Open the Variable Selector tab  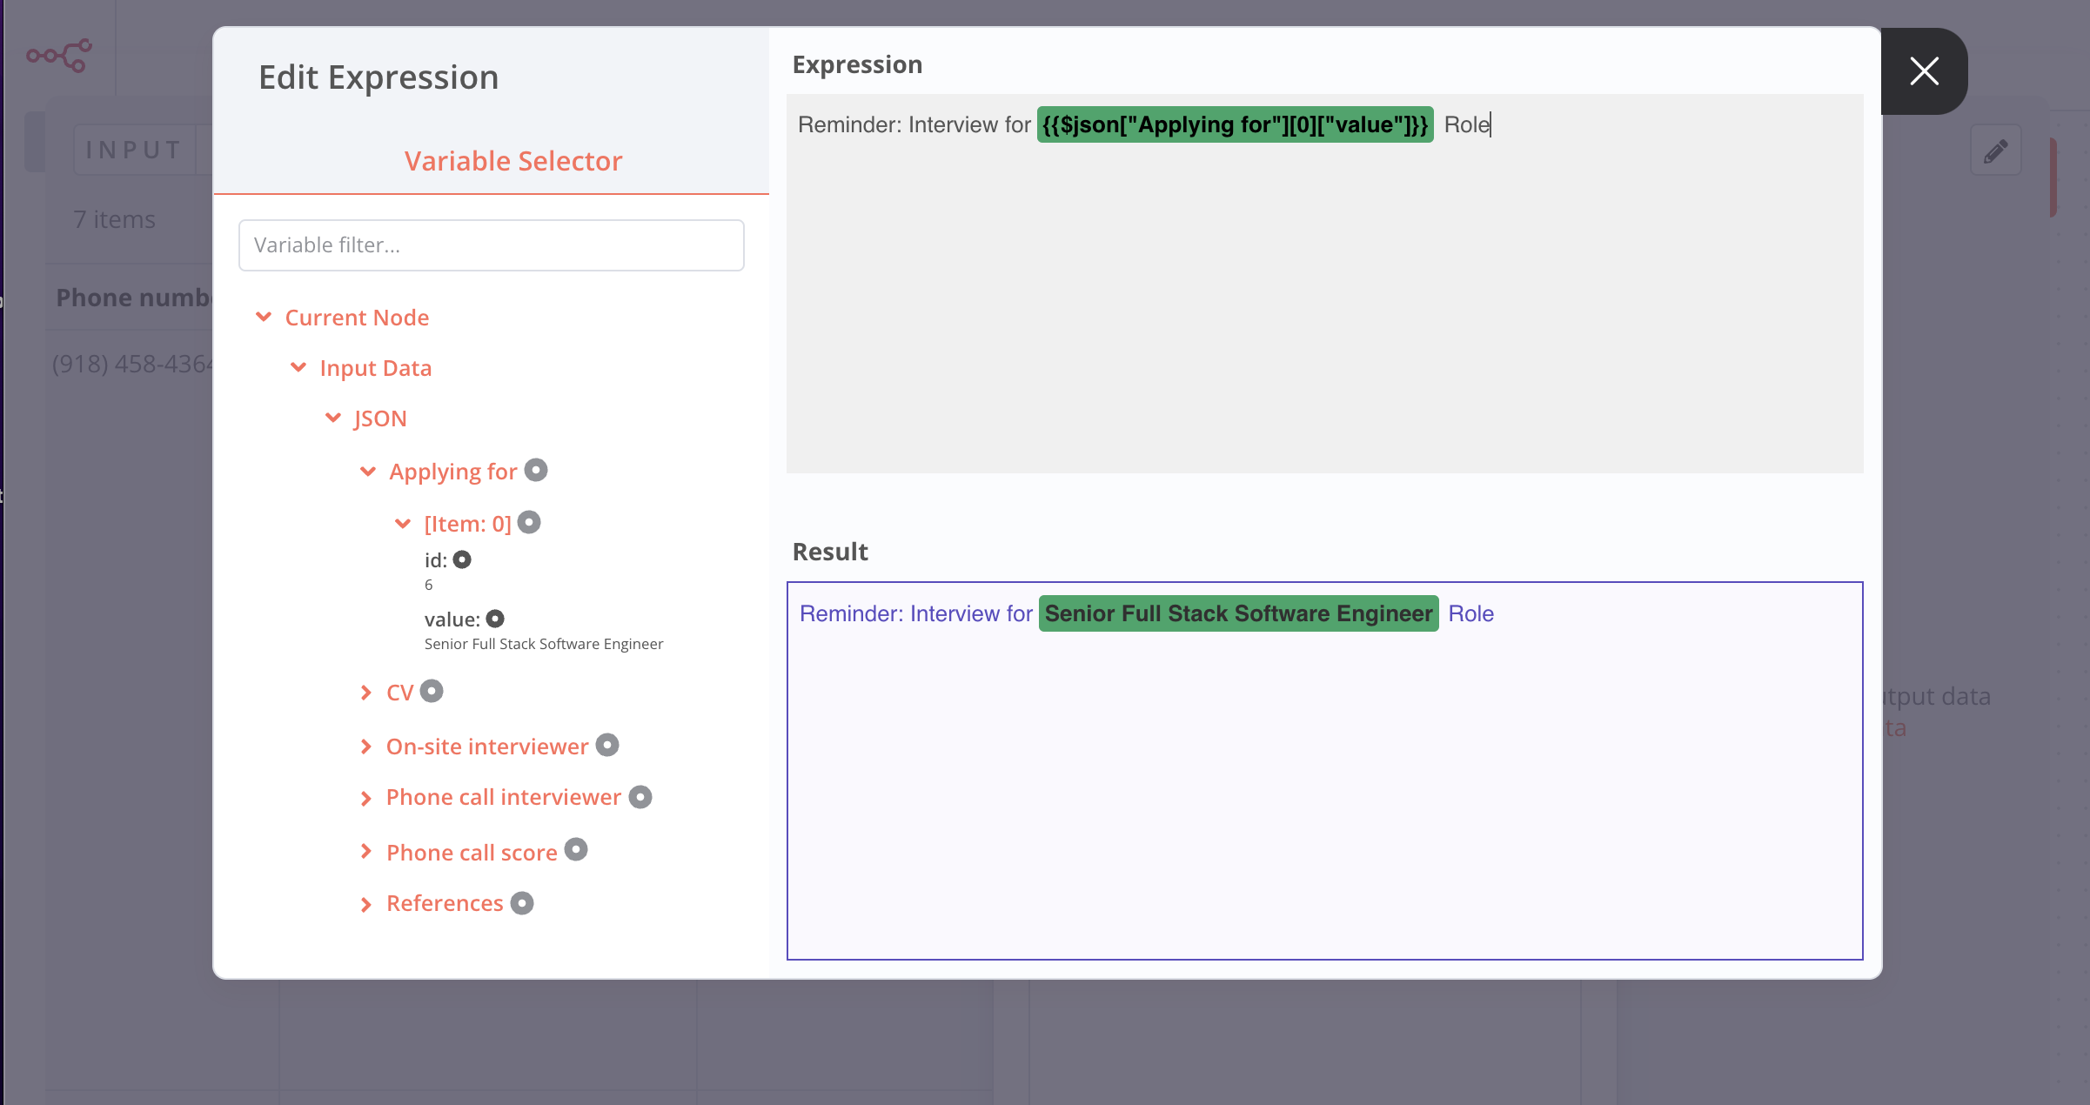click(x=513, y=161)
